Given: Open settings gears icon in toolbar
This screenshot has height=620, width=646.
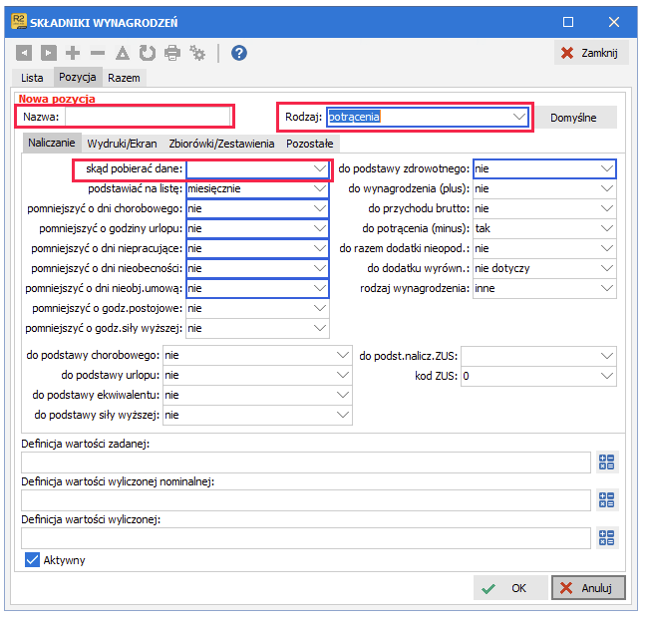Looking at the screenshot, I should 197,53.
